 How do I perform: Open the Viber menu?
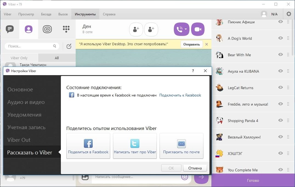click(7, 14)
